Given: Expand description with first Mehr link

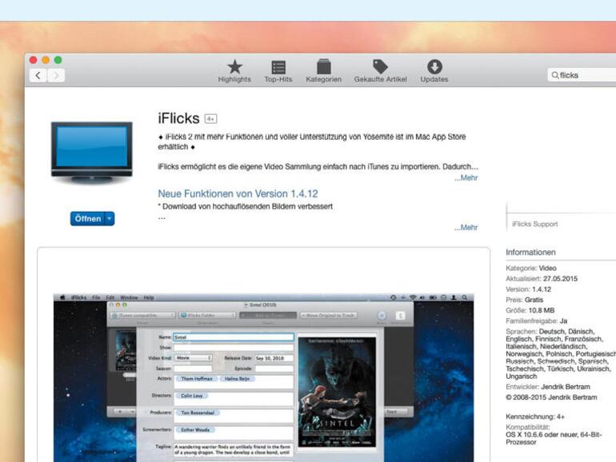Looking at the screenshot, I should (x=466, y=177).
